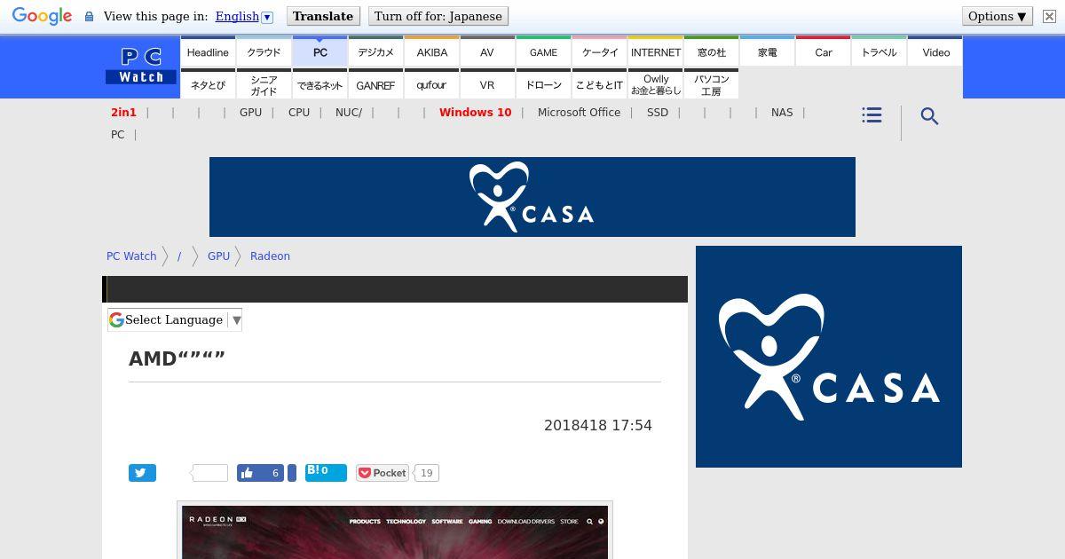Image resolution: width=1065 pixels, height=559 pixels.
Task: Open the qufour tab
Action: tap(431, 85)
